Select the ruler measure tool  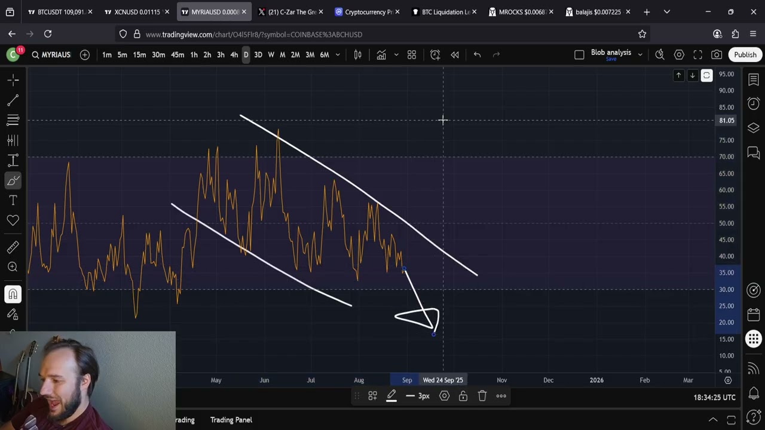point(13,247)
